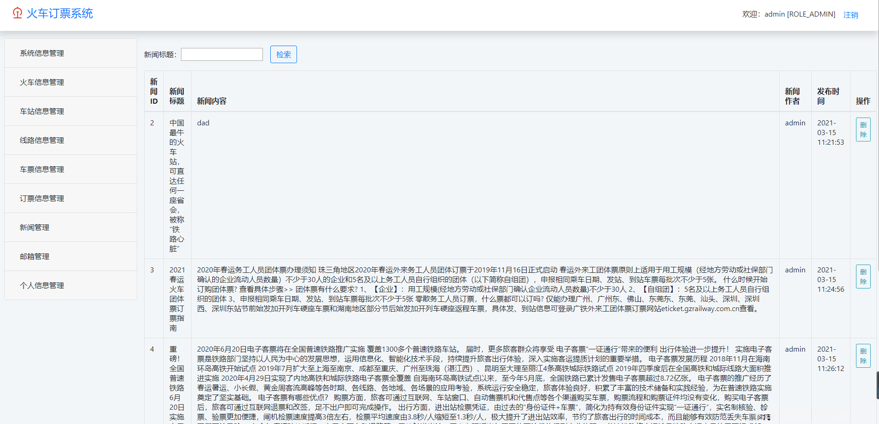Delete the electronic ticket news row
Image resolution: width=879 pixels, height=424 pixels.
[x=863, y=356]
